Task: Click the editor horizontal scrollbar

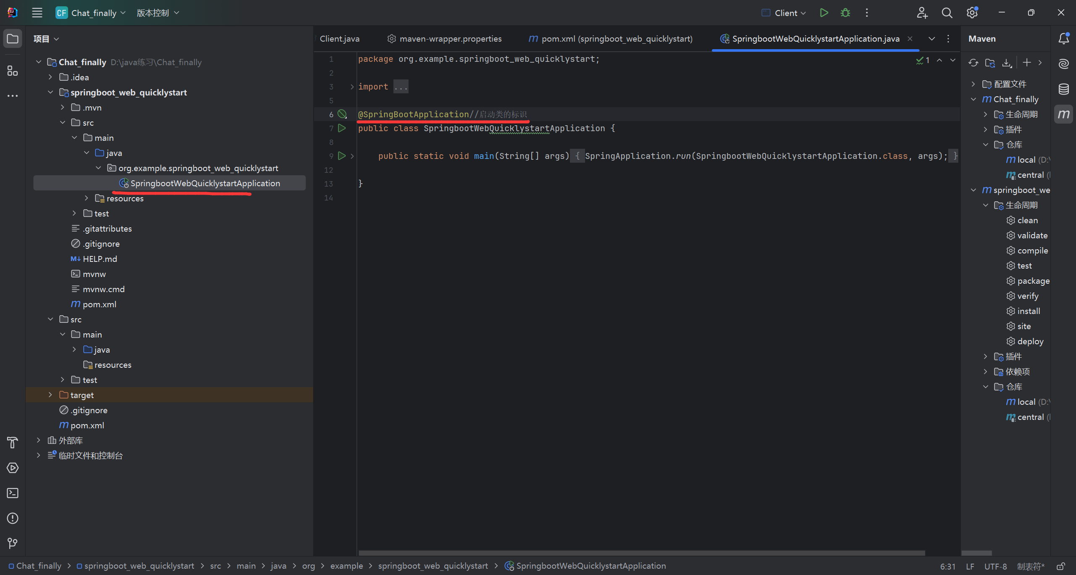Action: click(x=641, y=553)
